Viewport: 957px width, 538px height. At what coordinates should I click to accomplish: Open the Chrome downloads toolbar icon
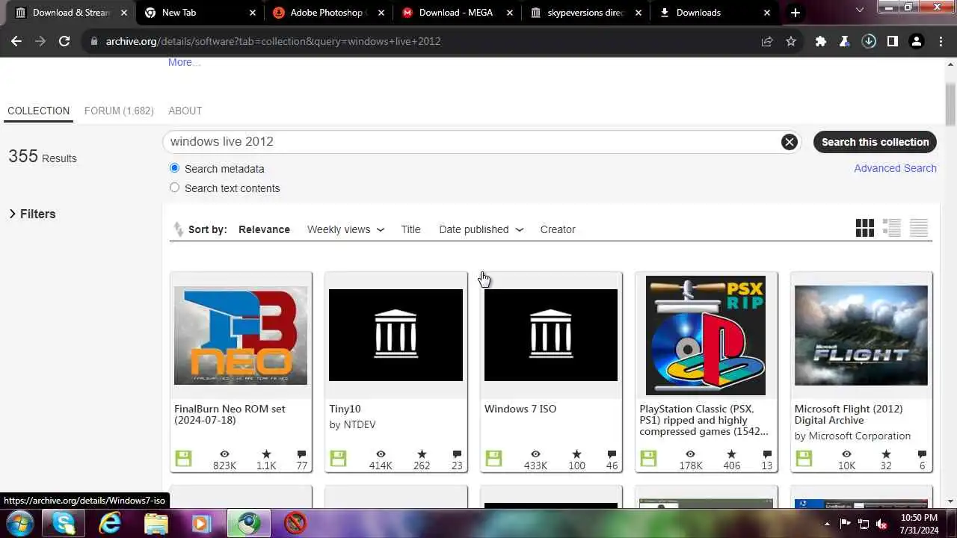click(869, 41)
